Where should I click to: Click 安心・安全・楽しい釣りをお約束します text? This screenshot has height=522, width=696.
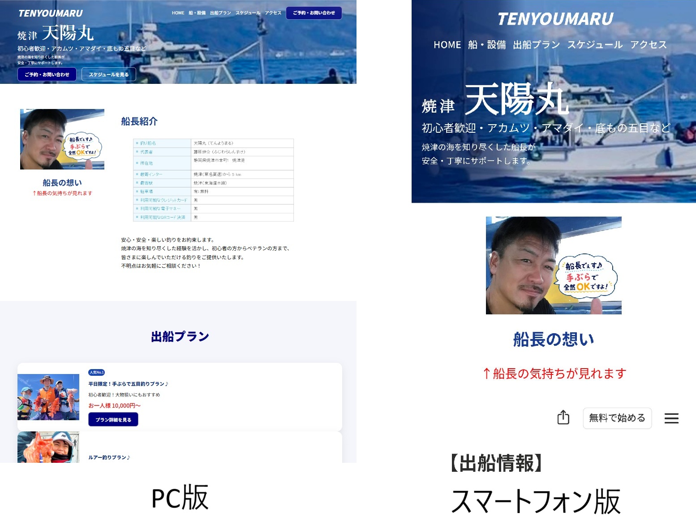[168, 240]
